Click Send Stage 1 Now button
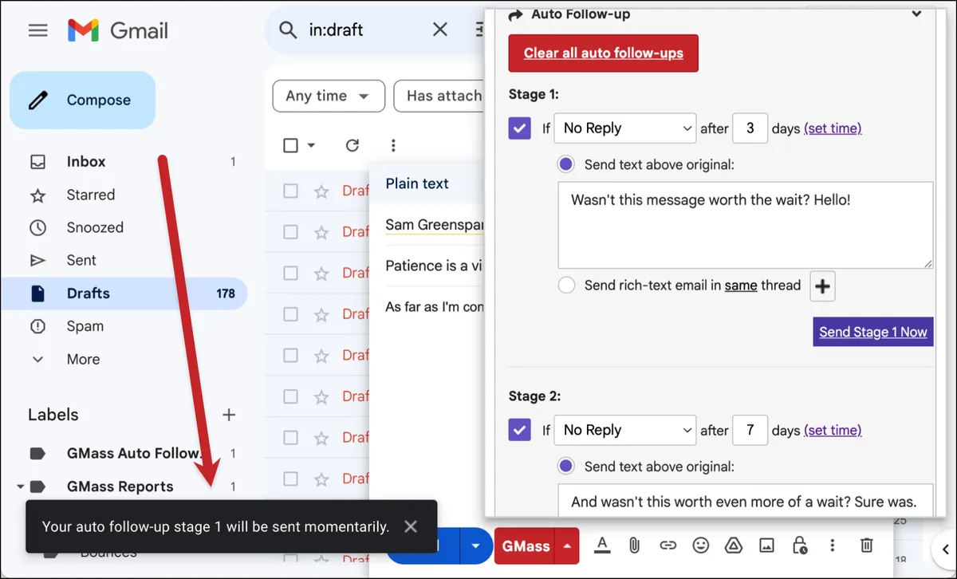 coord(873,332)
